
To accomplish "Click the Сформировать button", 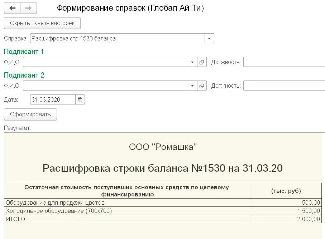I will pos(30,114).
